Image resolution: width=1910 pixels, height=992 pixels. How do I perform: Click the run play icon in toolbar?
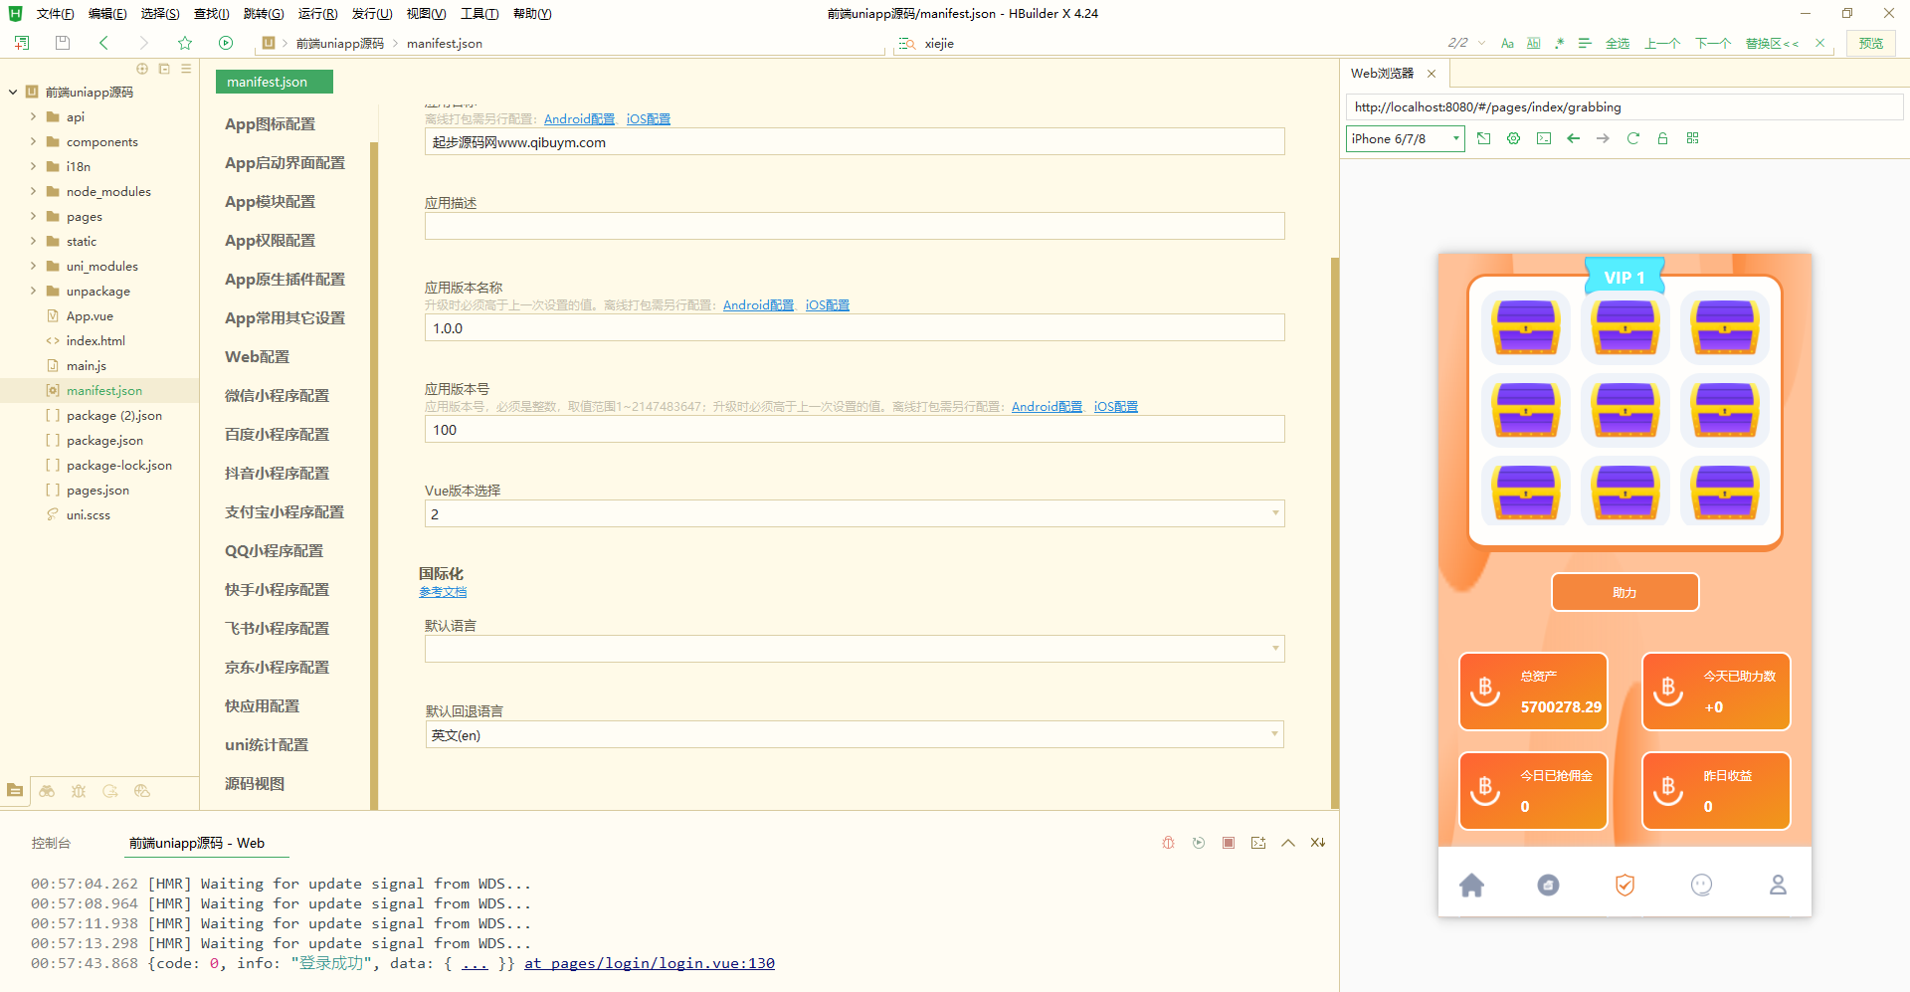coord(226,43)
